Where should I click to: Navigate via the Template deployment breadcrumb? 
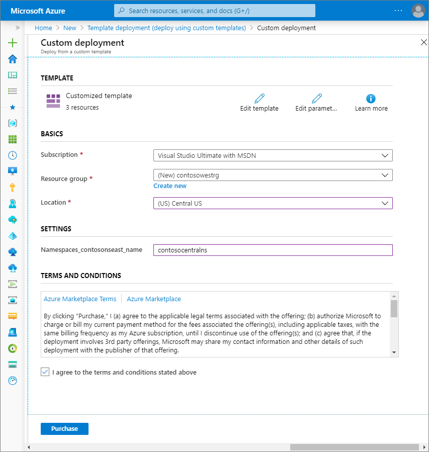pyautogui.click(x=166, y=28)
